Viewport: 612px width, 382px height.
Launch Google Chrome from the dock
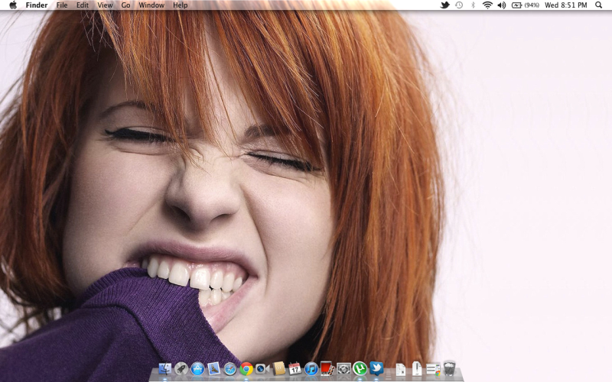(x=246, y=369)
